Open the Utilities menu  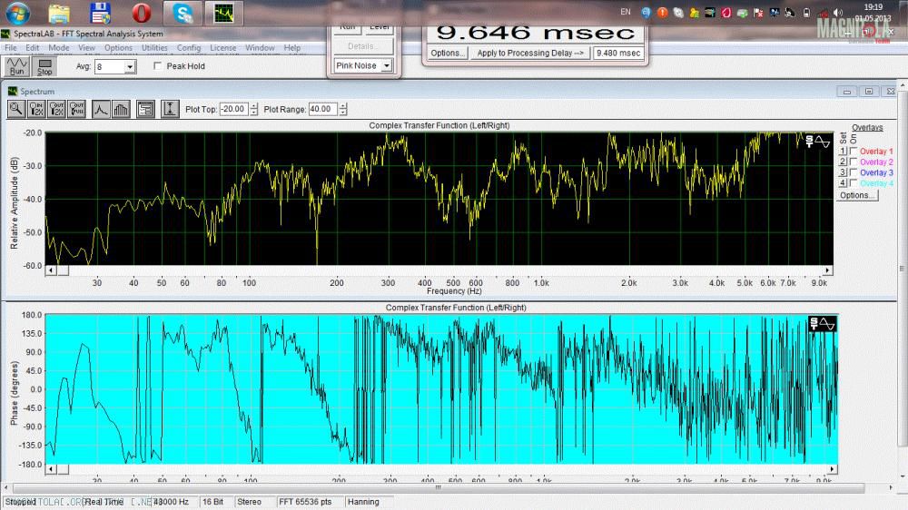click(x=154, y=47)
